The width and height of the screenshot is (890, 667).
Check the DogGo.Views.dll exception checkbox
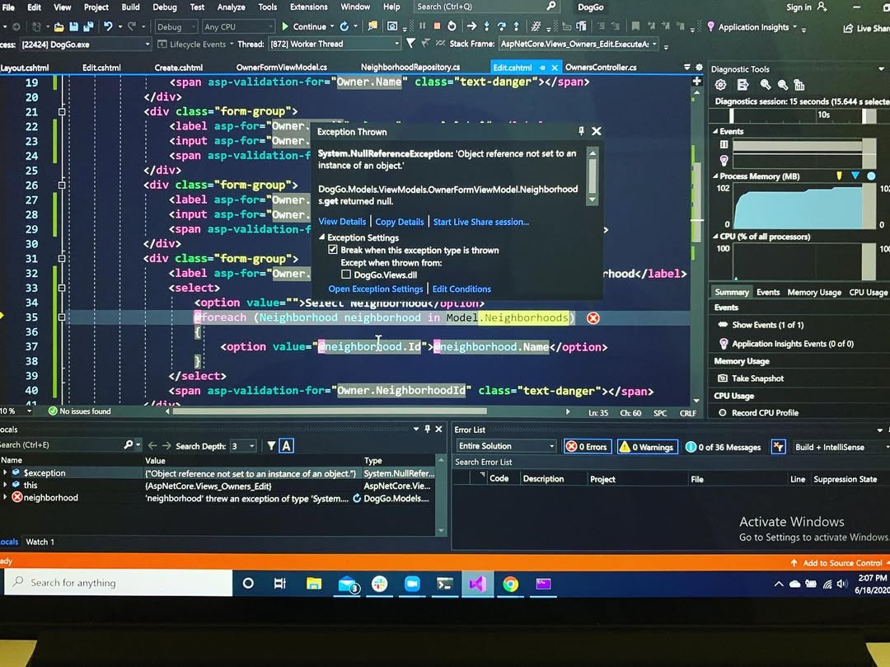[x=346, y=275]
